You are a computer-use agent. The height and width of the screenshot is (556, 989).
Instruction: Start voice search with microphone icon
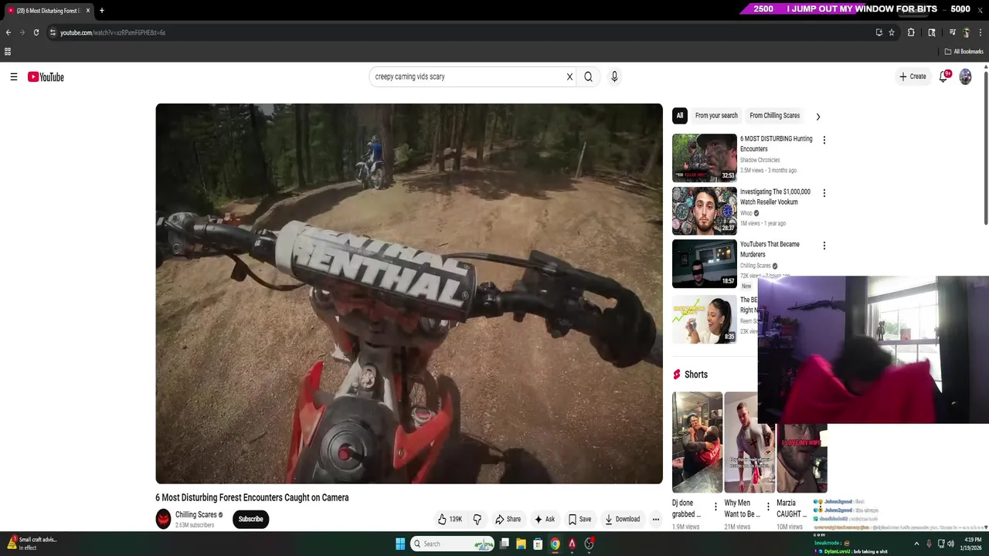[x=614, y=76]
